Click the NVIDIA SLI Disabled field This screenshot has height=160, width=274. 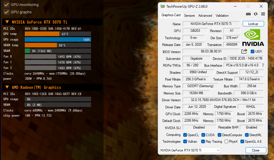199,127
